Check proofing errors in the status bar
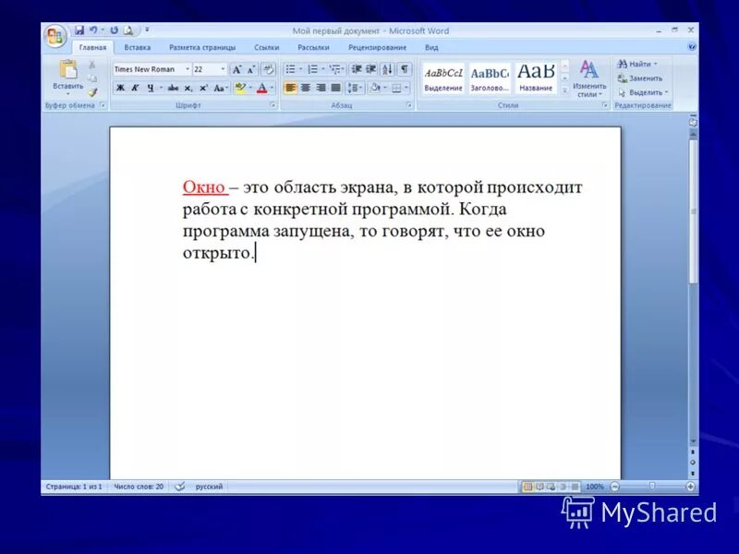 click(x=179, y=487)
